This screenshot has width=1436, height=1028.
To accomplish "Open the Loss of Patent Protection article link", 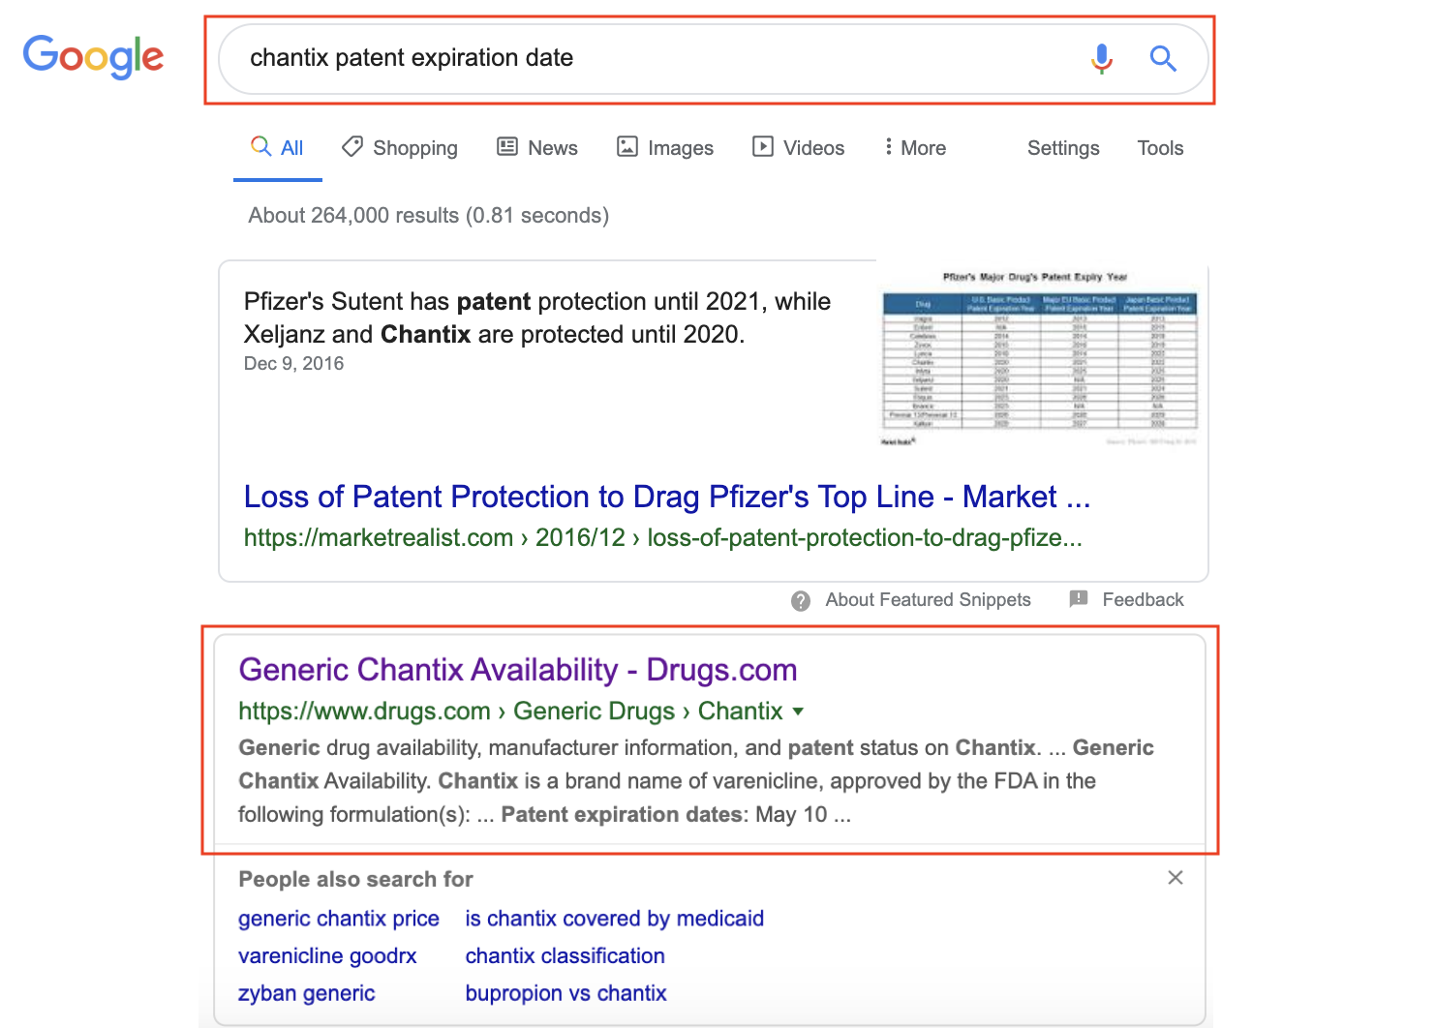I will click(x=666, y=497).
